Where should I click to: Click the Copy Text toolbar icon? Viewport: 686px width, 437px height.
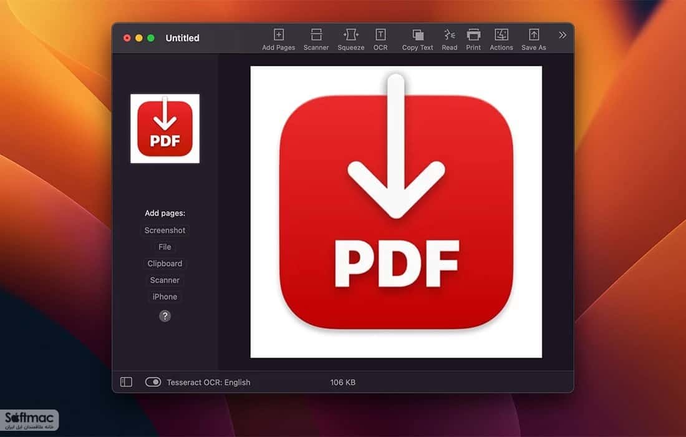tap(417, 39)
